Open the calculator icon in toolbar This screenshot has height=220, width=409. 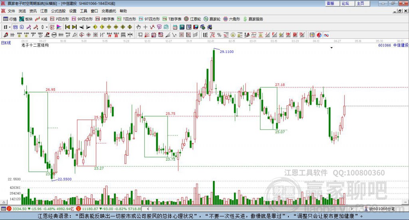click(x=182, y=27)
